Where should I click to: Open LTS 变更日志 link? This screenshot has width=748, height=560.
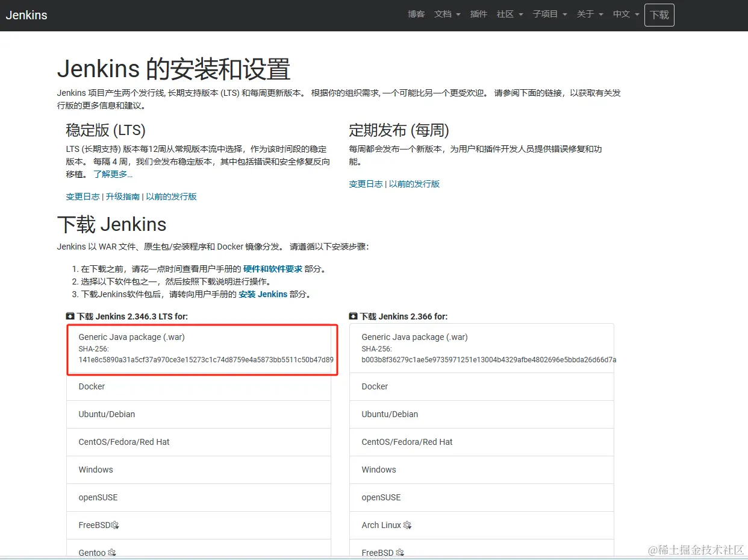point(83,197)
